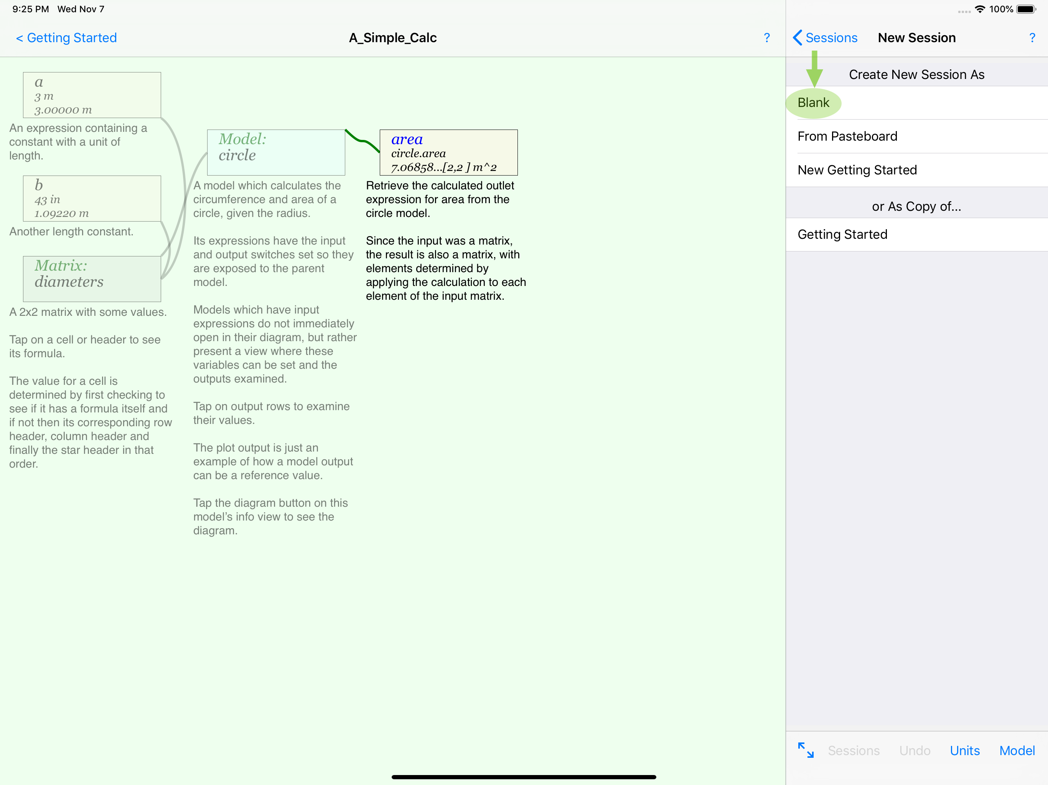Image resolution: width=1048 pixels, height=785 pixels.
Task: Open the Matrix: diameters tool
Action: coord(92,279)
